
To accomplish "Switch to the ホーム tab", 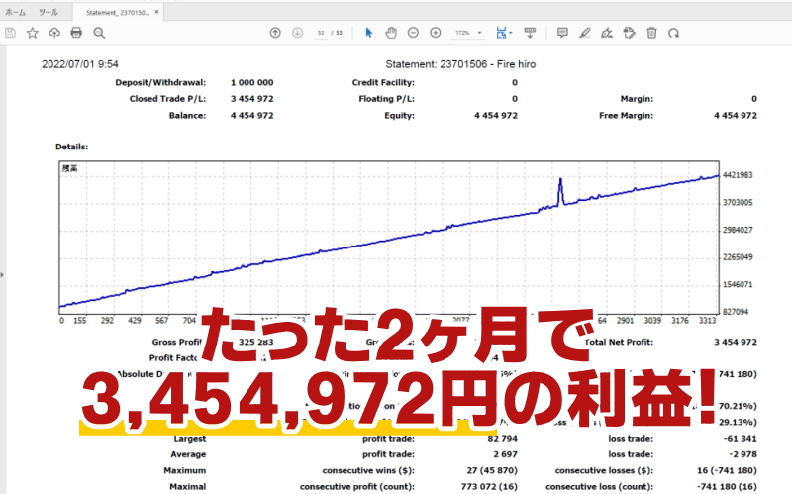I will pos(16,11).
